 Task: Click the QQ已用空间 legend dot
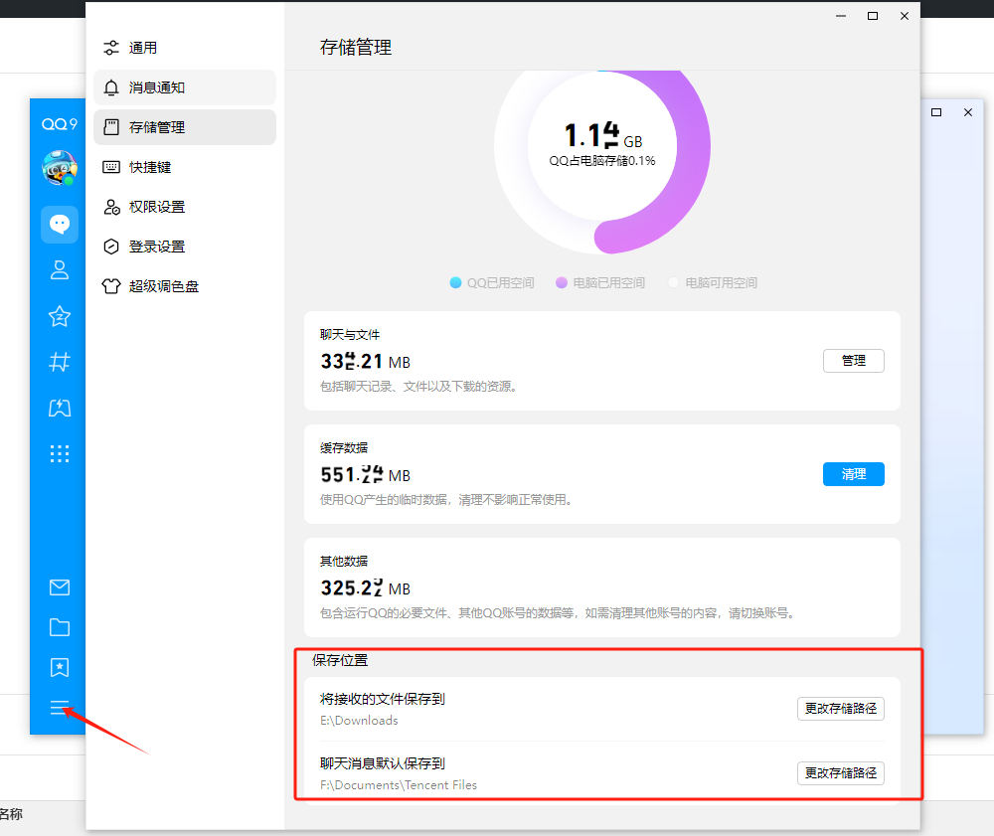coord(455,282)
